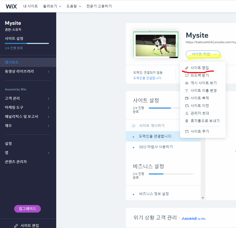Click 사이트 게시하기 completed step

click(x=152, y=125)
